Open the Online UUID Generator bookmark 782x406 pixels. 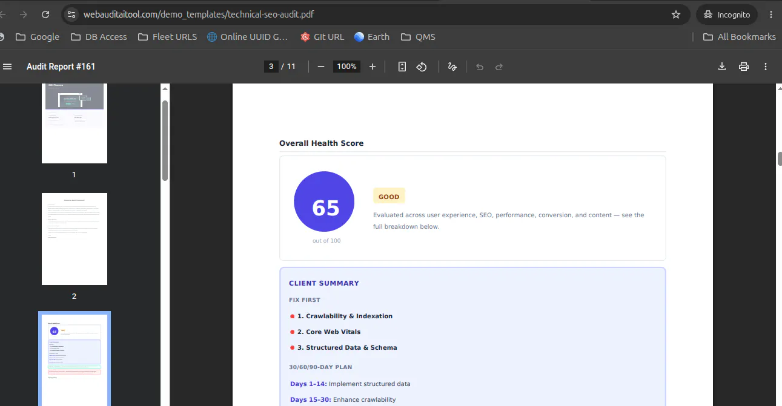tap(247, 37)
